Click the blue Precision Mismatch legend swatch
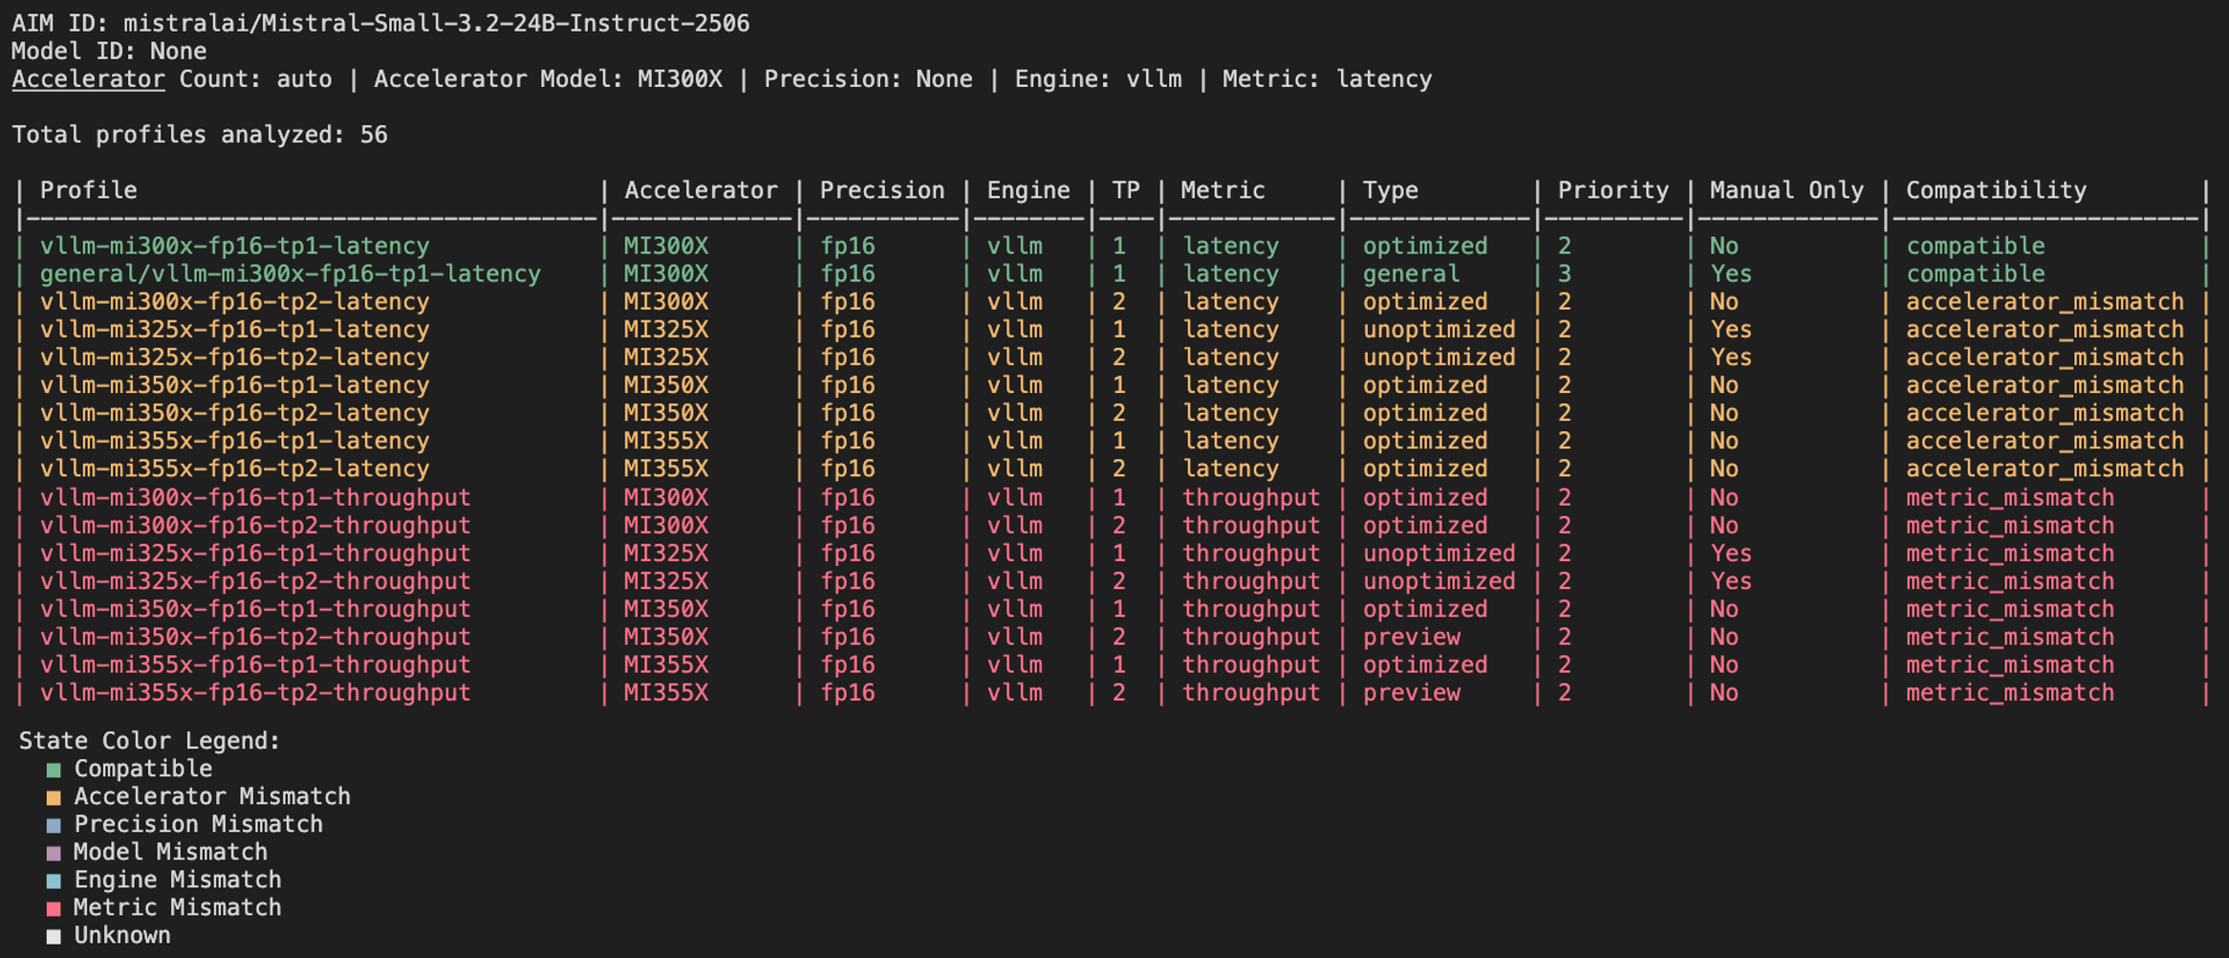The image size is (2229, 958). [x=54, y=825]
